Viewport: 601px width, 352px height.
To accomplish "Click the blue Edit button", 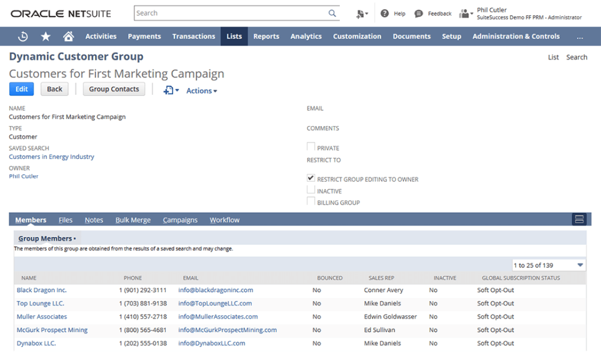I will (21, 89).
